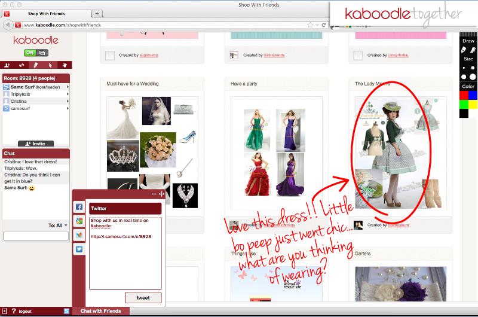Expand options arrow for Triplyksis
478x317 pixels.
[x=68, y=94]
